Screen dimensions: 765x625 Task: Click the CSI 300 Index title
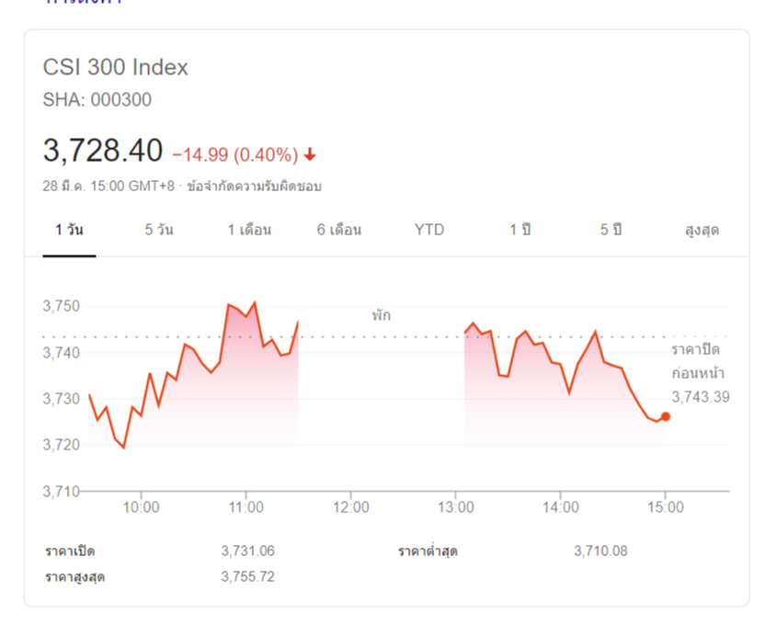pos(116,67)
